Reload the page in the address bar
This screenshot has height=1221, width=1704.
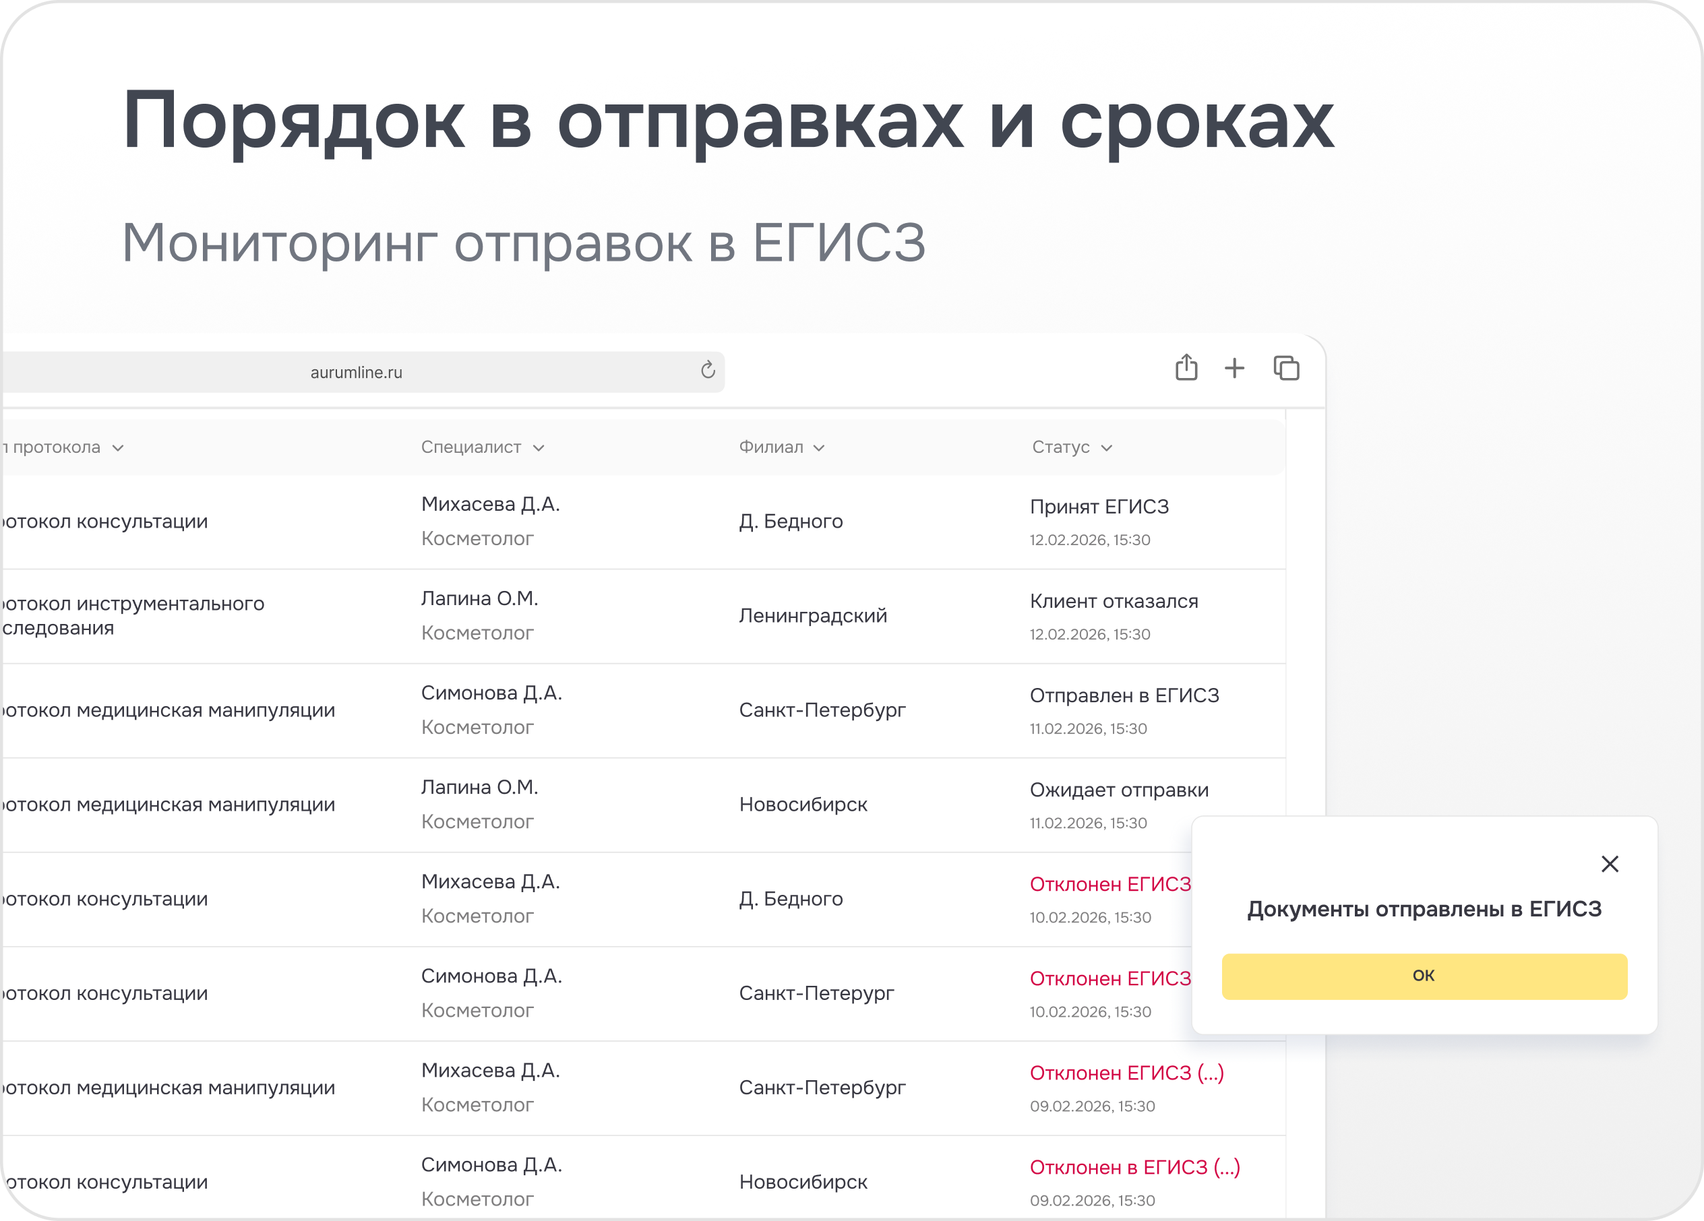[x=708, y=370]
